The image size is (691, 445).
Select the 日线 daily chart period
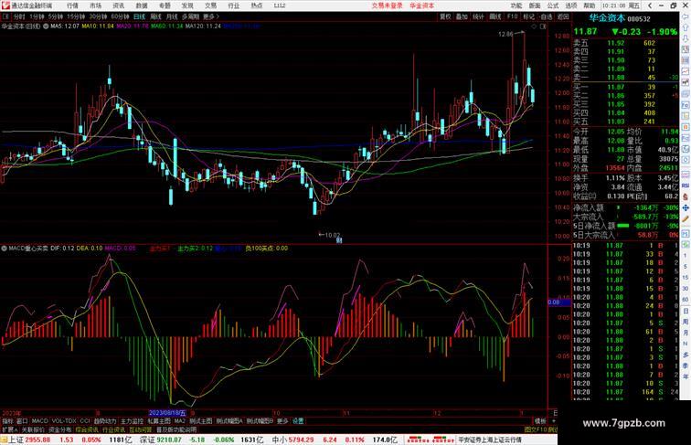pos(139,16)
